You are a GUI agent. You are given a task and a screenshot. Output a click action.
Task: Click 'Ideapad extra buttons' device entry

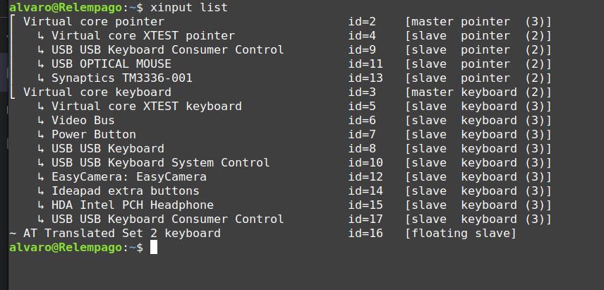[x=125, y=191]
